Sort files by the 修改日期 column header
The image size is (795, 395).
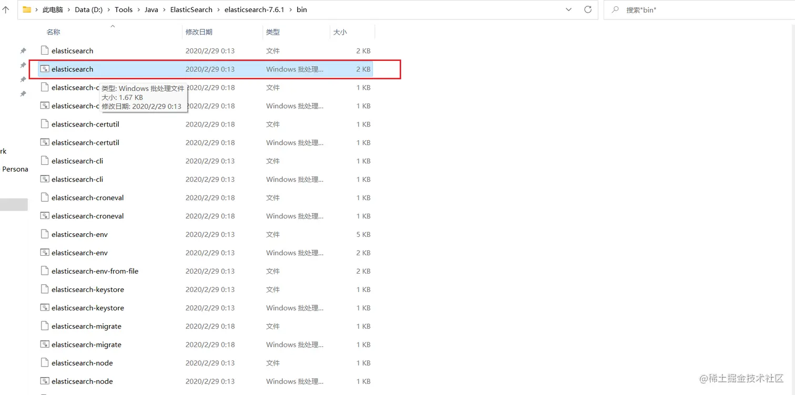point(199,32)
